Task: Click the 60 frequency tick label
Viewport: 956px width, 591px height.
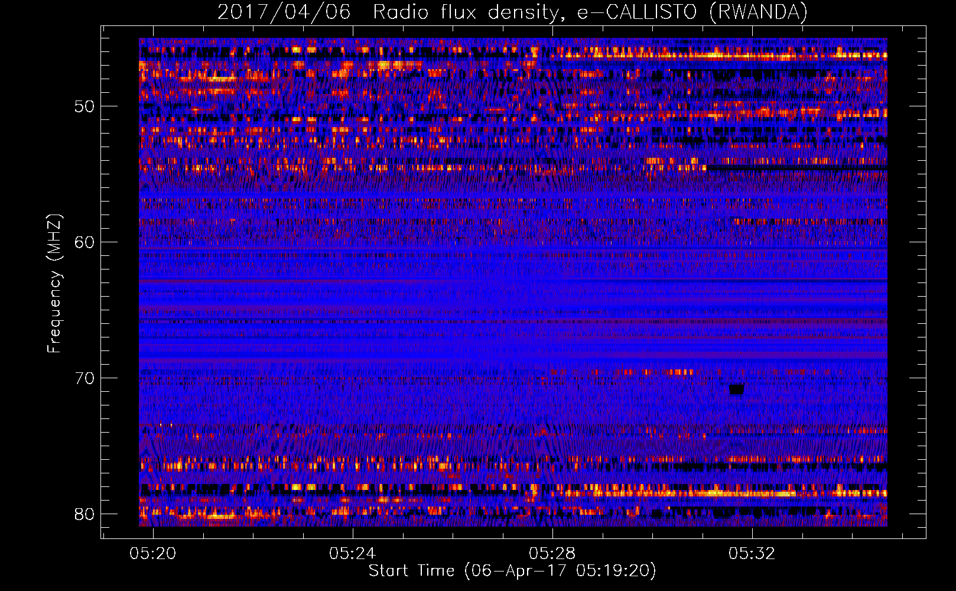Action: [x=84, y=242]
